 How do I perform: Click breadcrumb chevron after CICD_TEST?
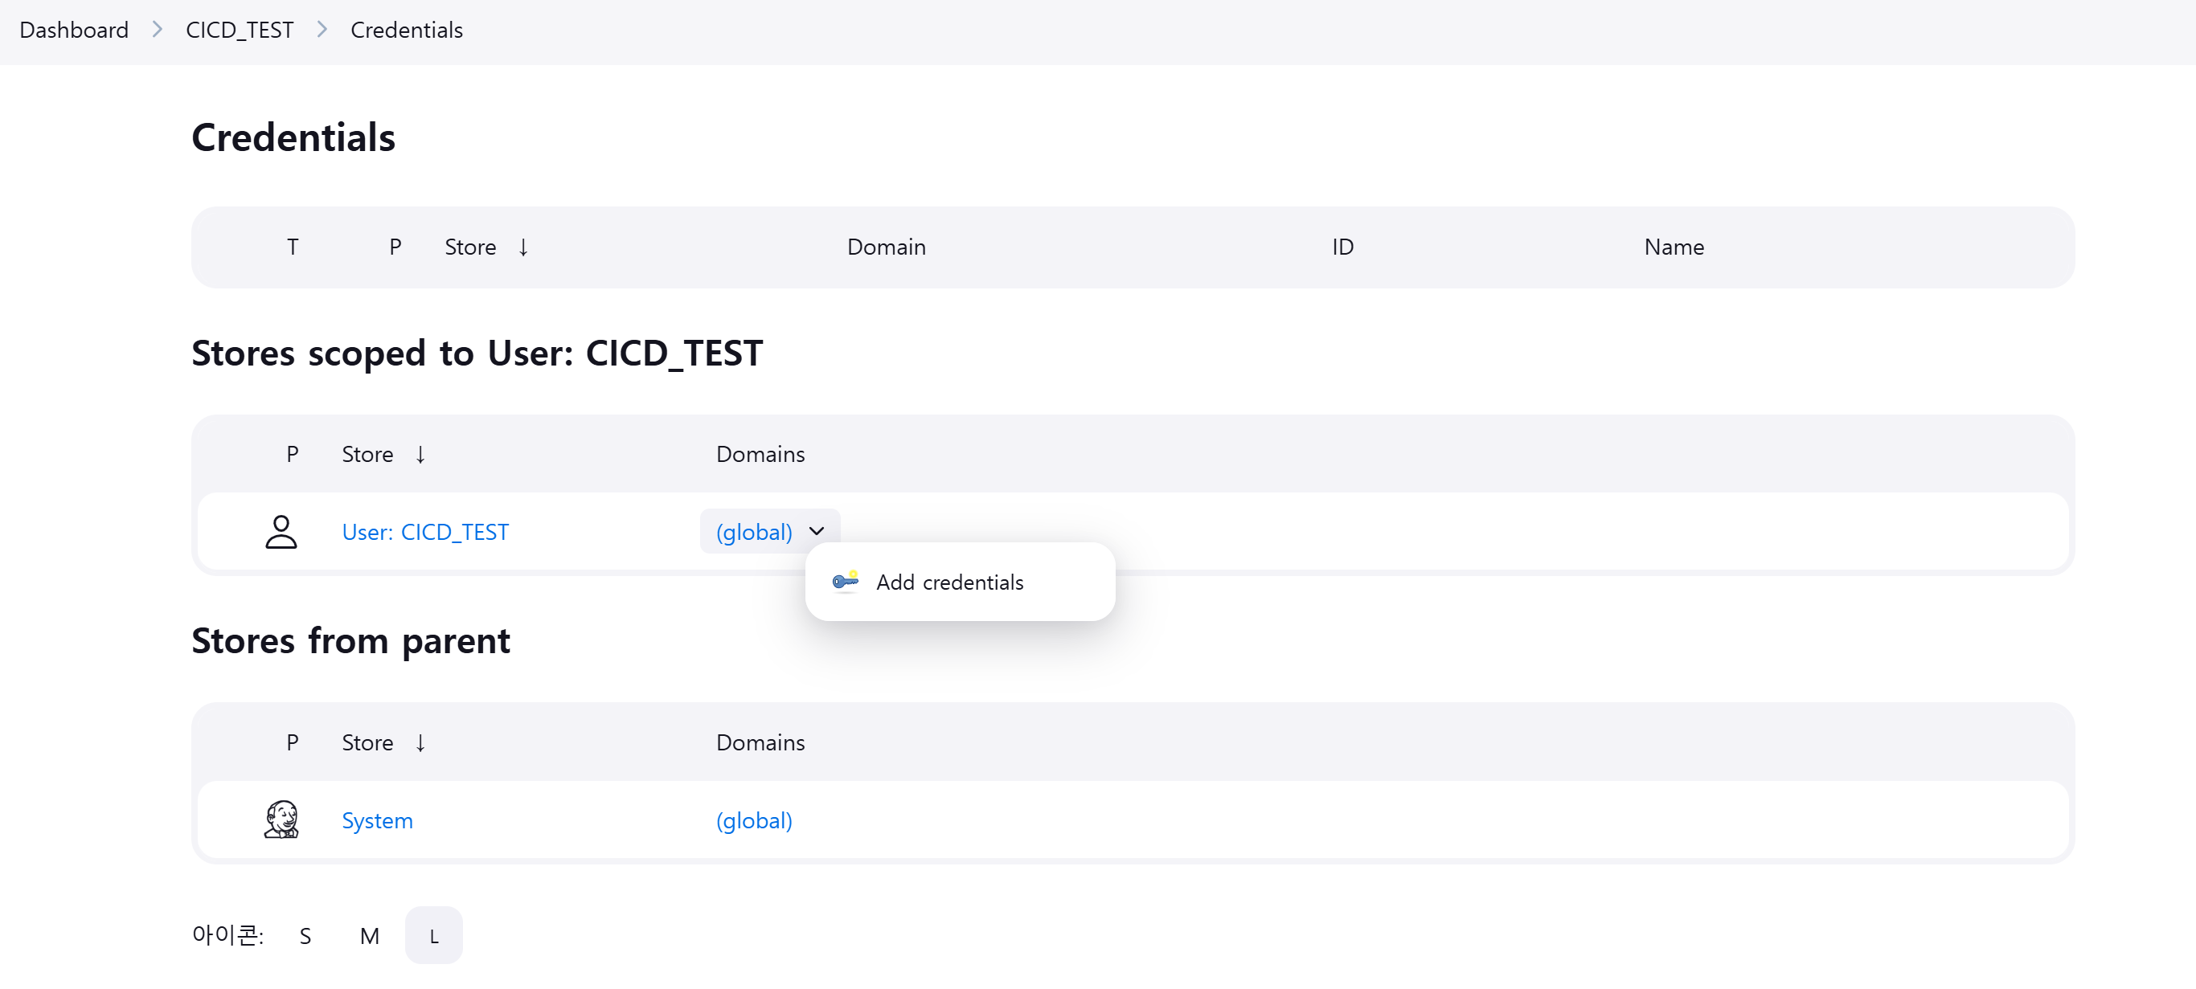tap(322, 30)
